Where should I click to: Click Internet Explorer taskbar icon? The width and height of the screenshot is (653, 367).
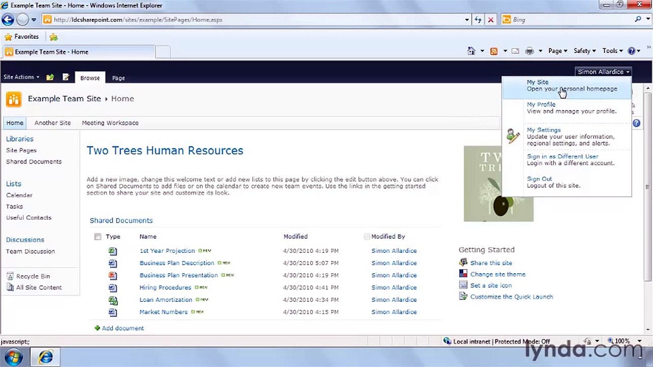pos(45,357)
